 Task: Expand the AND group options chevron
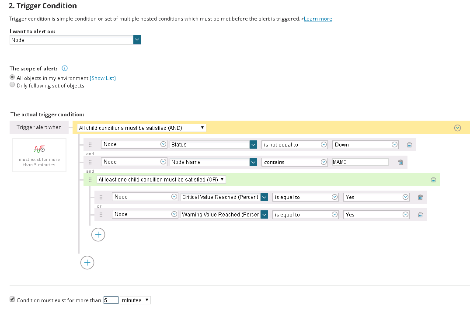click(x=457, y=128)
